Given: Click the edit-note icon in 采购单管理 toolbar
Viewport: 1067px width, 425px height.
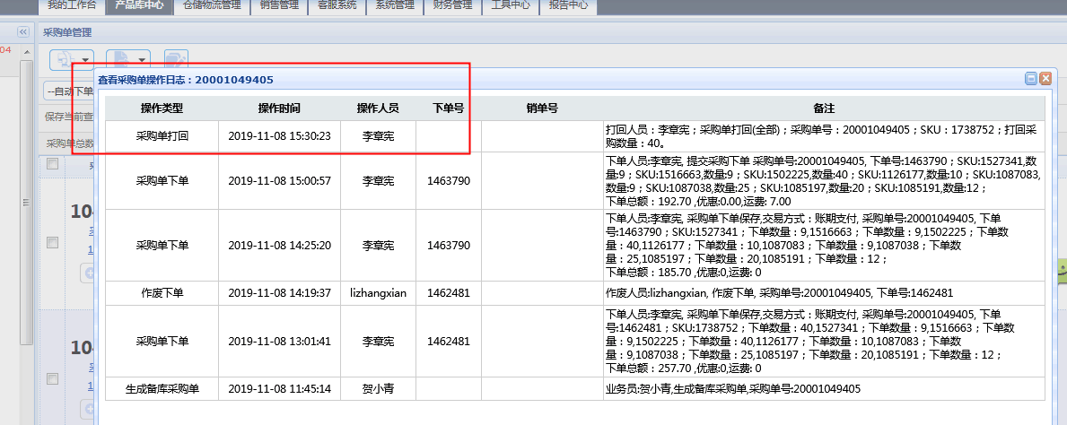Looking at the screenshot, I should [176, 60].
